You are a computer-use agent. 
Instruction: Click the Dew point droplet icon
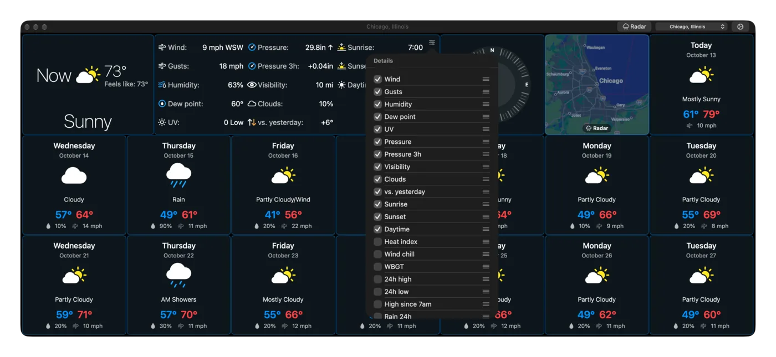pos(162,104)
